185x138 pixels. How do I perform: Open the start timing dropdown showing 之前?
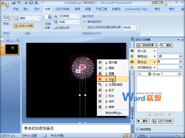pyautogui.click(x=181, y=56)
